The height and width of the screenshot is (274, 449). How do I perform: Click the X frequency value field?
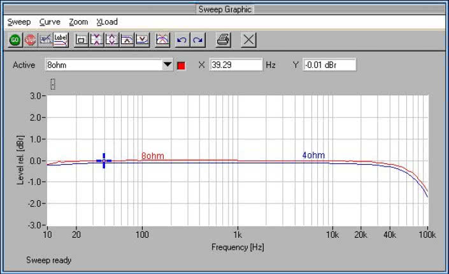pos(236,65)
